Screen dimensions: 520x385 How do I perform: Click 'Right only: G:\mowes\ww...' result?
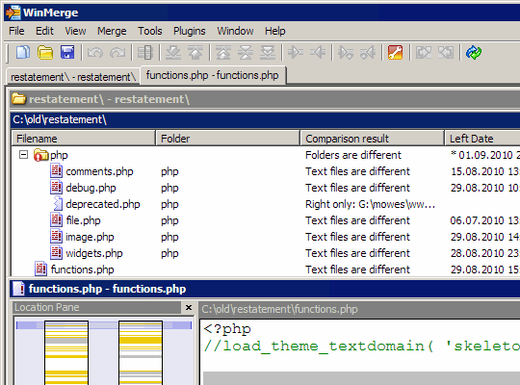(x=370, y=204)
